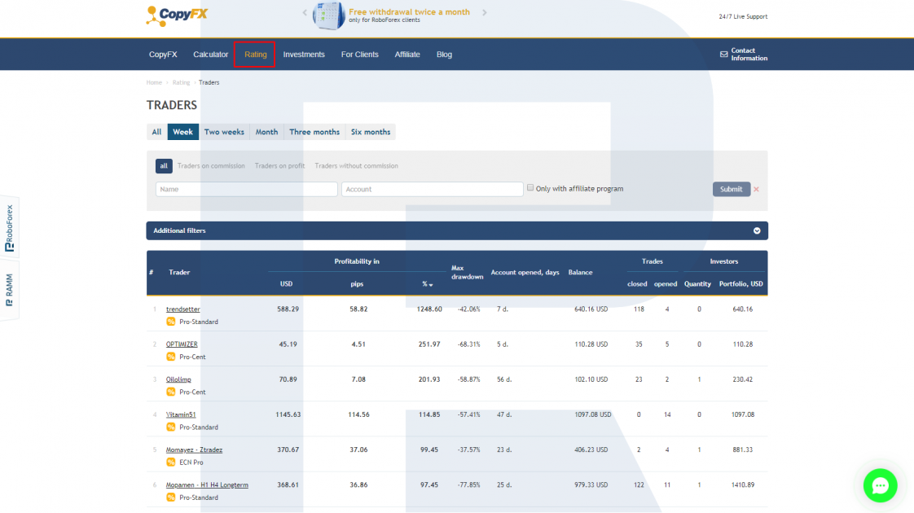This screenshot has width=914, height=513.
Task: Open Contact Information link
Action: pos(749,55)
